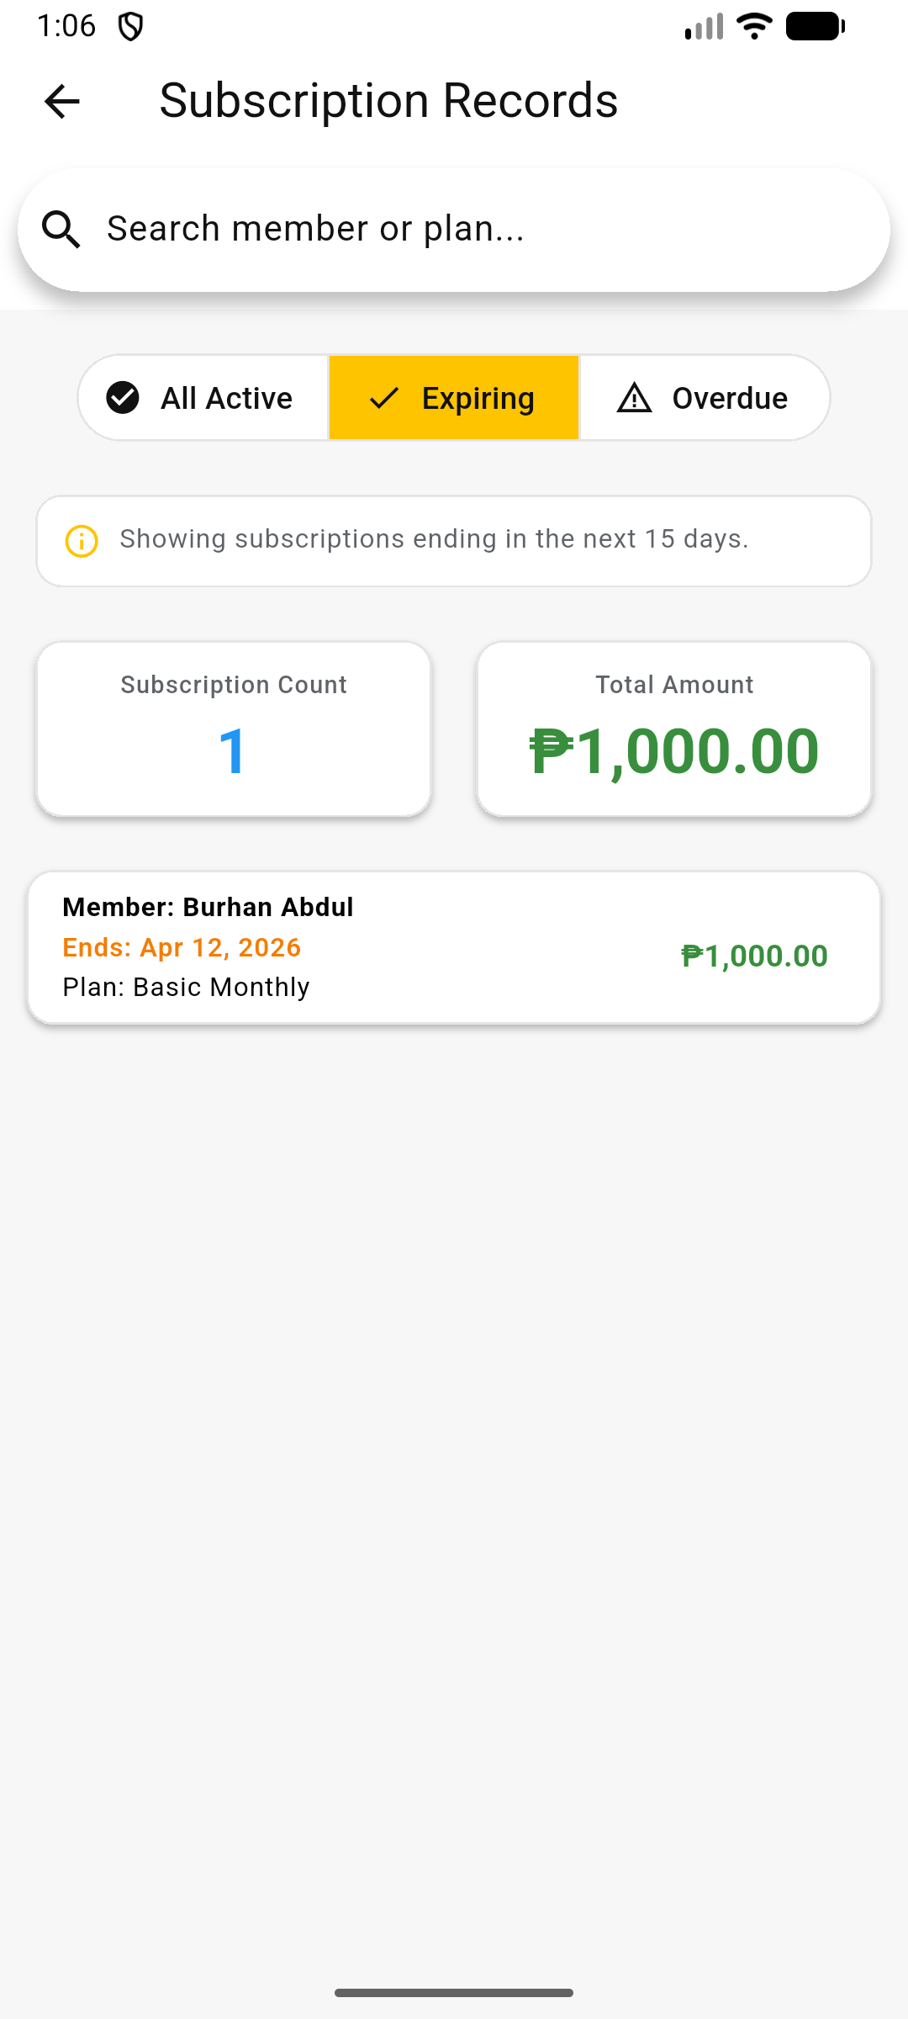Tap the shield icon in status bar
This screenshot has width=908, height=2019.
130,27
